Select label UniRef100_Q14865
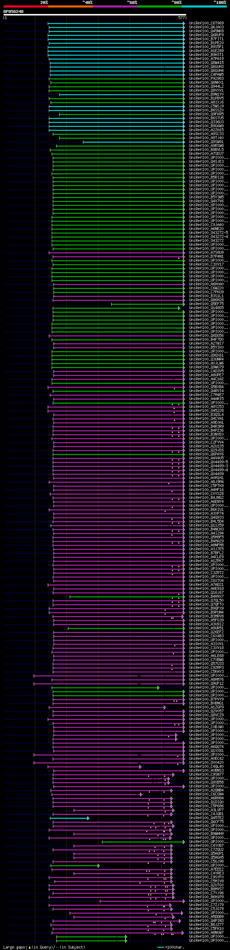 tap(206, 308)
